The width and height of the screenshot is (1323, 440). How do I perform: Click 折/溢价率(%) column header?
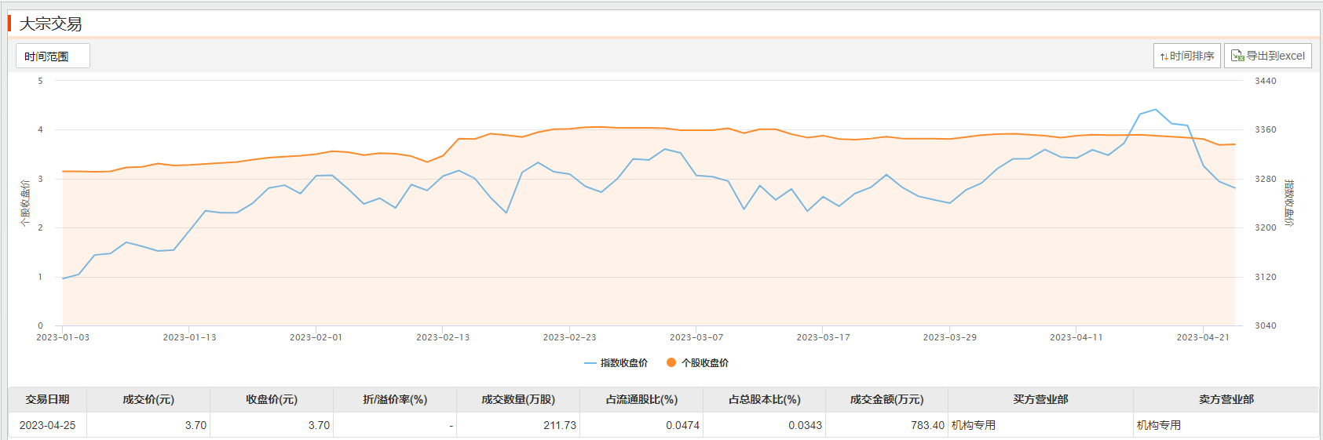(395, 399)
